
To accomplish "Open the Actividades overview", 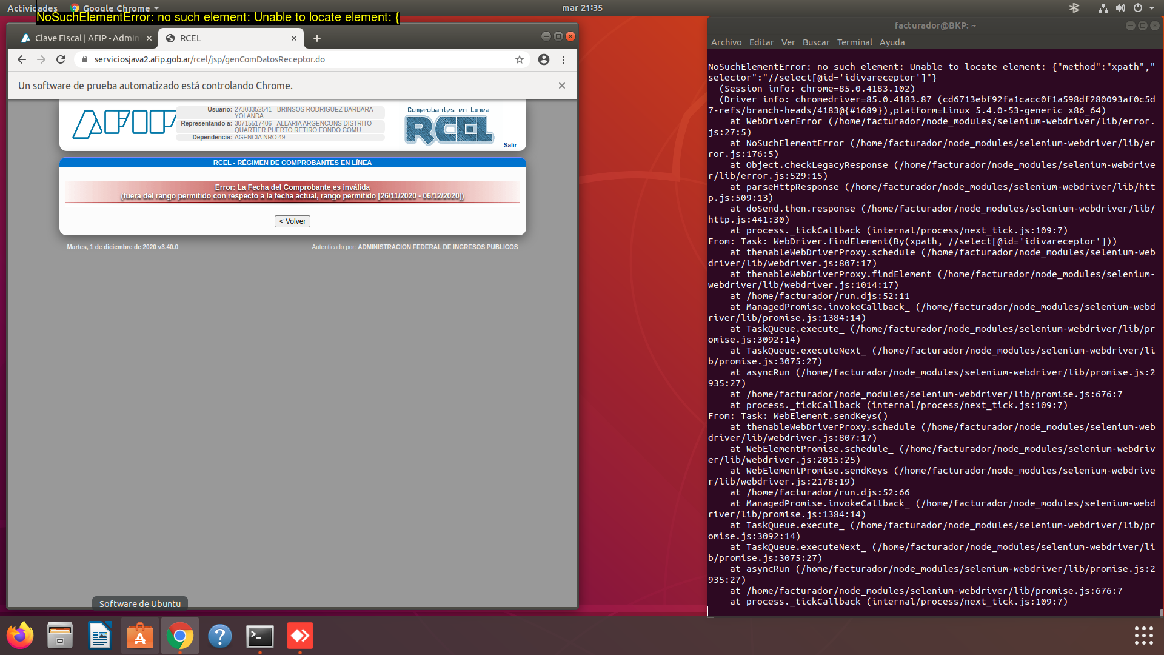I will (x=32, y=8).
